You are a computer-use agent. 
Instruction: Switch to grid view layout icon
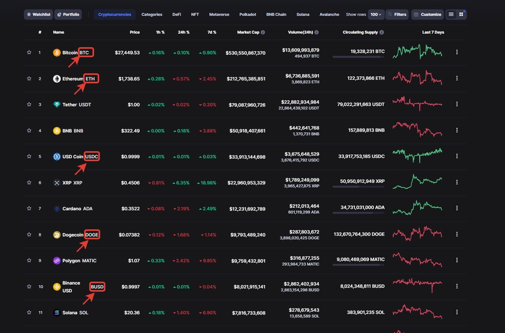(461, 15)
